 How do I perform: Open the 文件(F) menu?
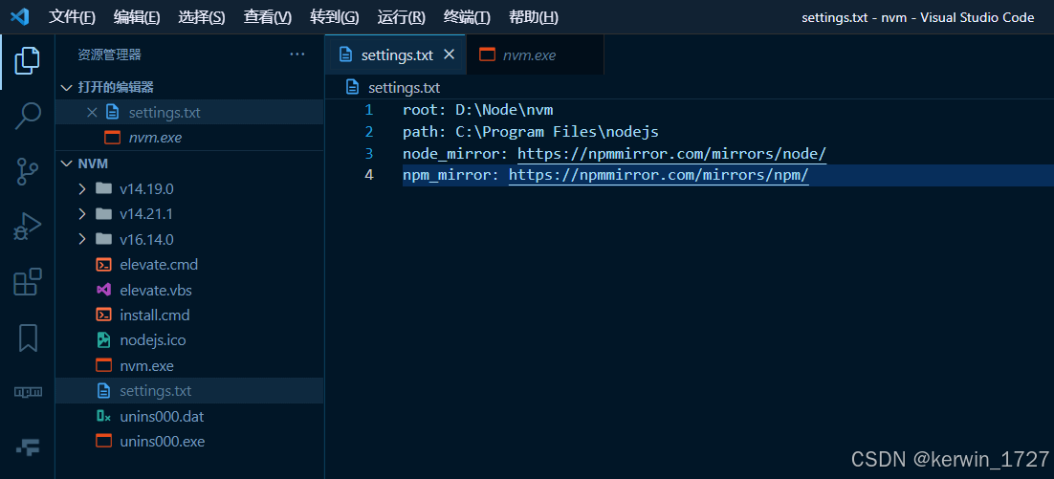[x=72, y=17]
